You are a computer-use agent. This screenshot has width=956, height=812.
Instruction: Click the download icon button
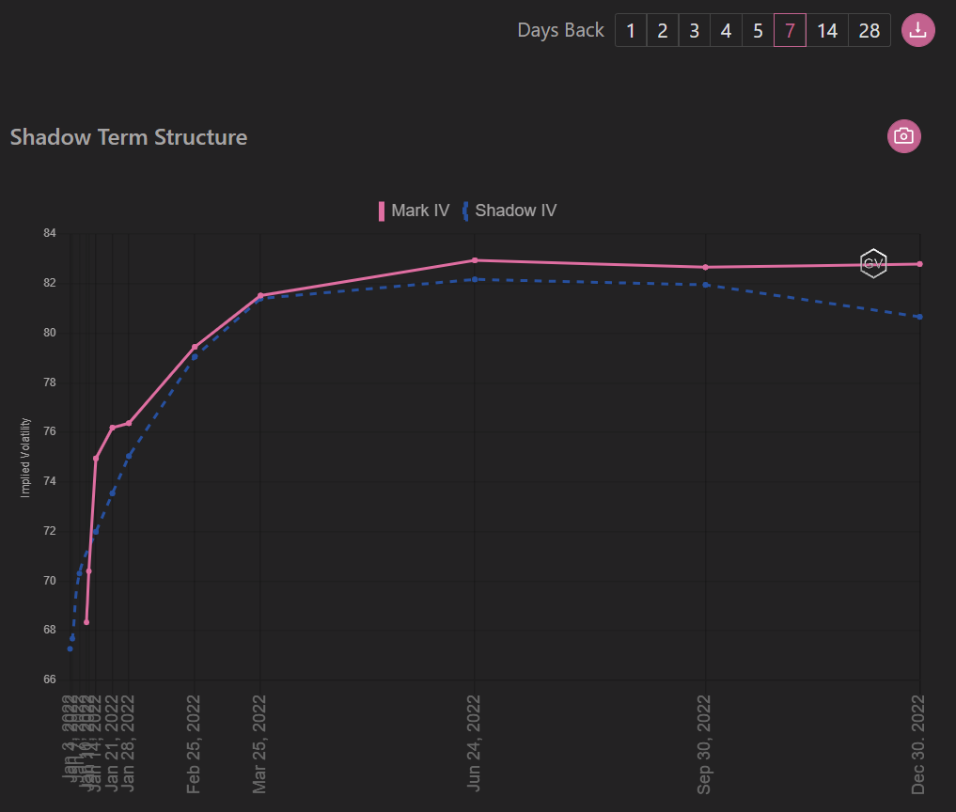pyautogui.click(x=917, y=30)
